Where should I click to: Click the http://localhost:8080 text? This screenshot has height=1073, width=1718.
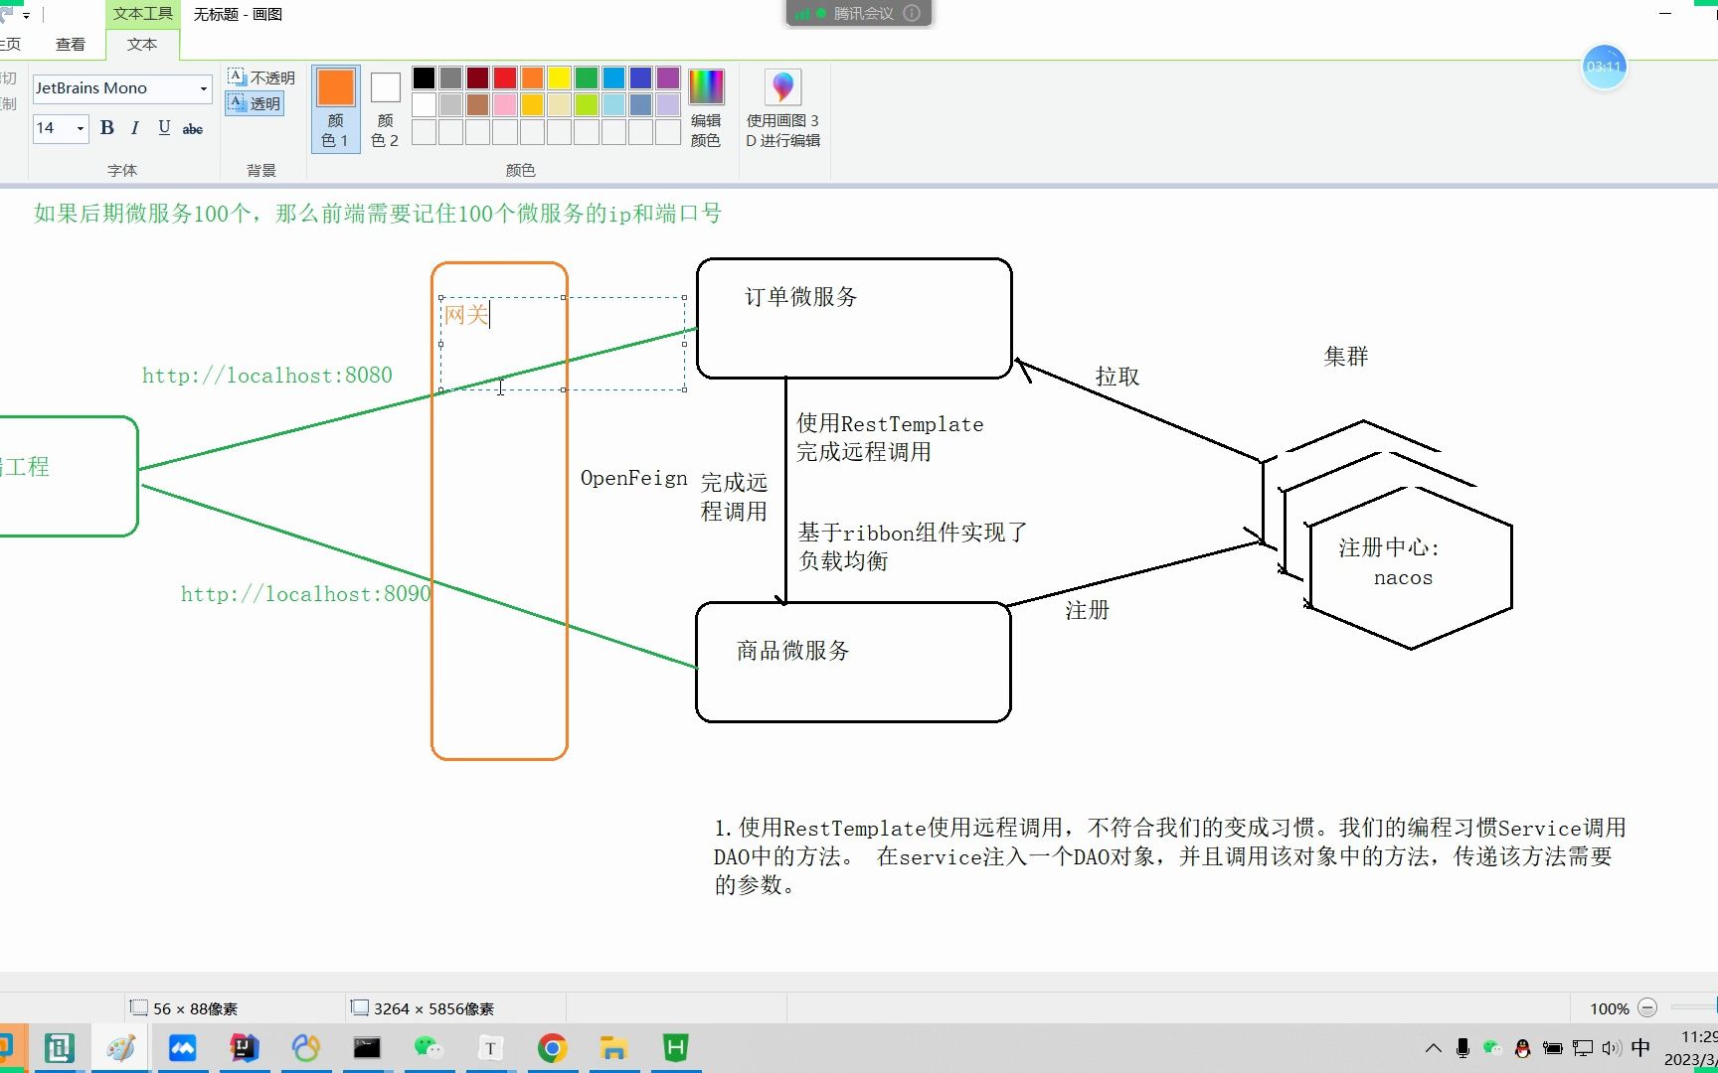(x=267, y=376)
